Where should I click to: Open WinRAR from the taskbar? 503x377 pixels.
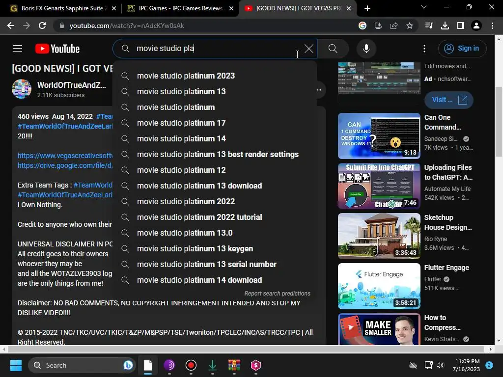point(234,365)
